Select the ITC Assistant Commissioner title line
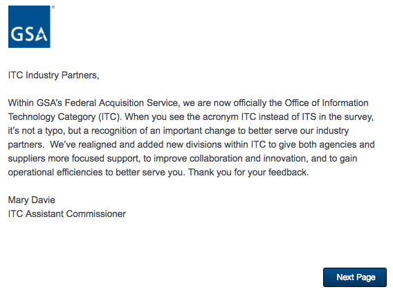 click(67, 214)
